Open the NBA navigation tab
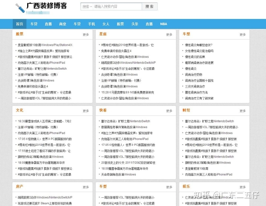 tap(164, 24)
